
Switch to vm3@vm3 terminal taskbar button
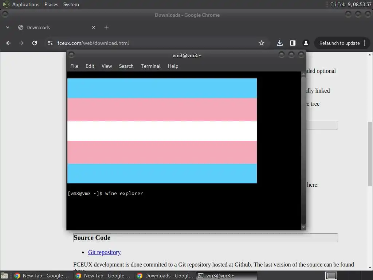point(227,276)
